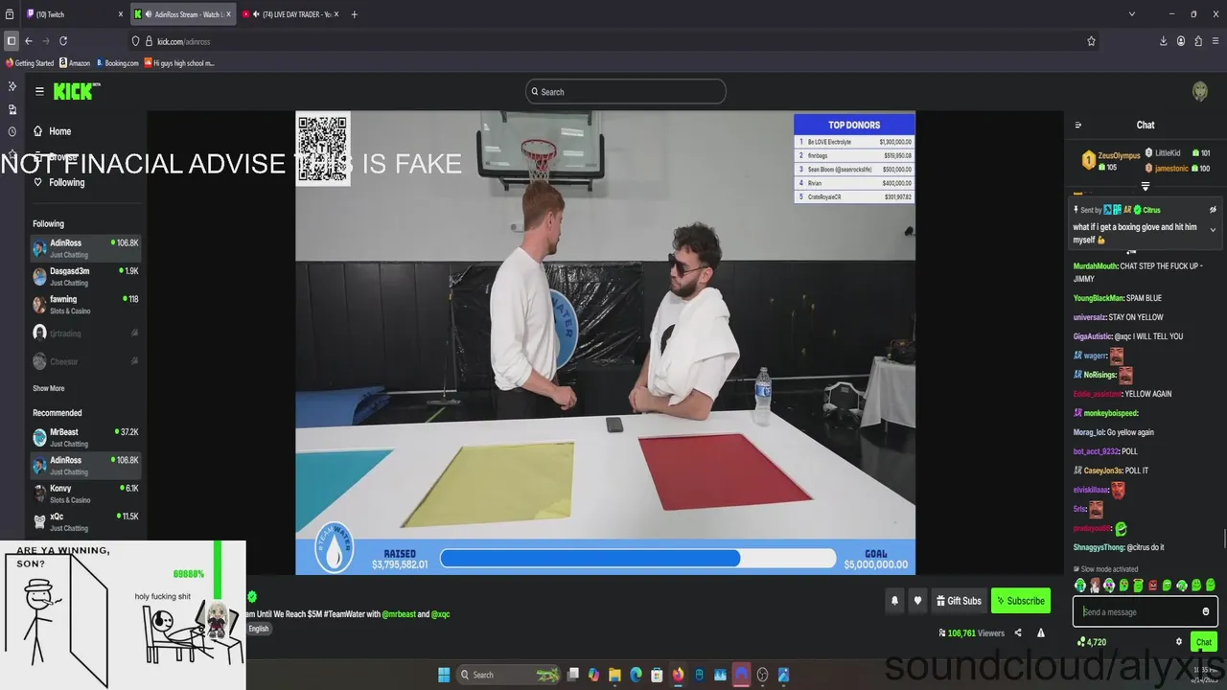Open MrBeast recommended channel

coord(86,437)
